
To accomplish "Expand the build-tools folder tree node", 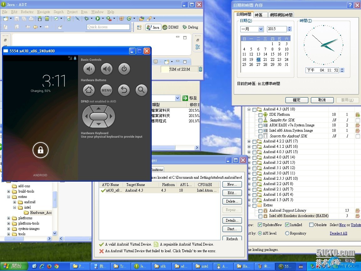I will (9, 191).
